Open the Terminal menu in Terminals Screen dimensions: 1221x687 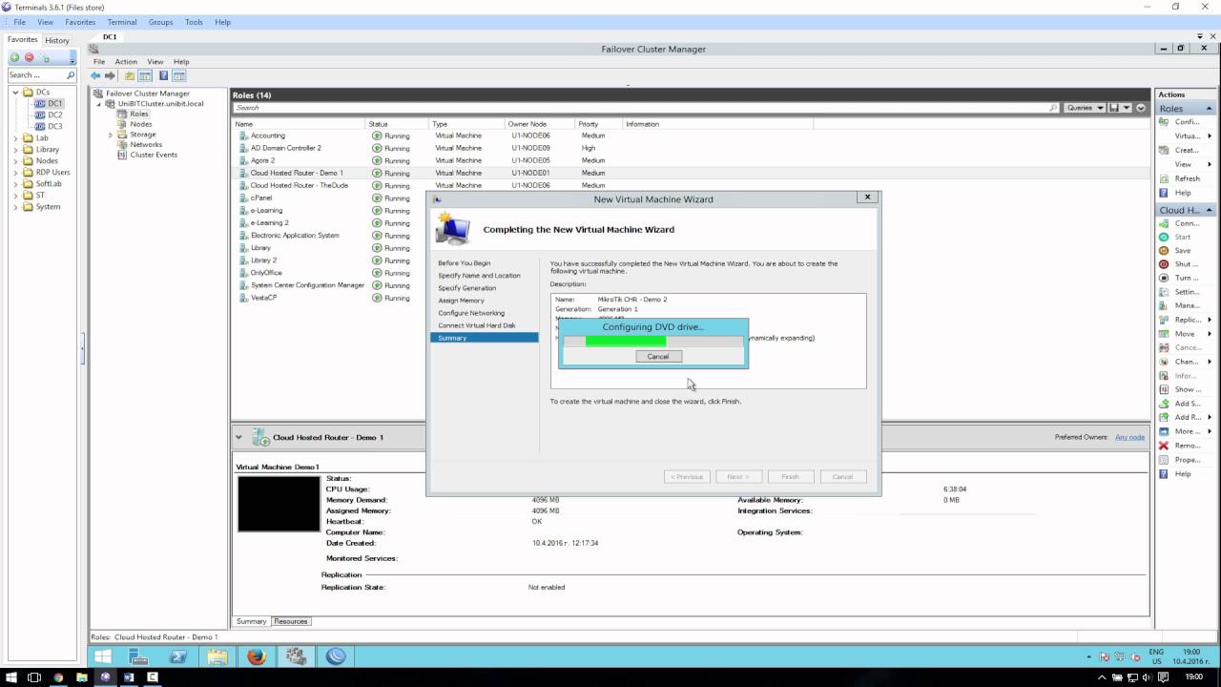pyautogui.click(x=121, y=22)
